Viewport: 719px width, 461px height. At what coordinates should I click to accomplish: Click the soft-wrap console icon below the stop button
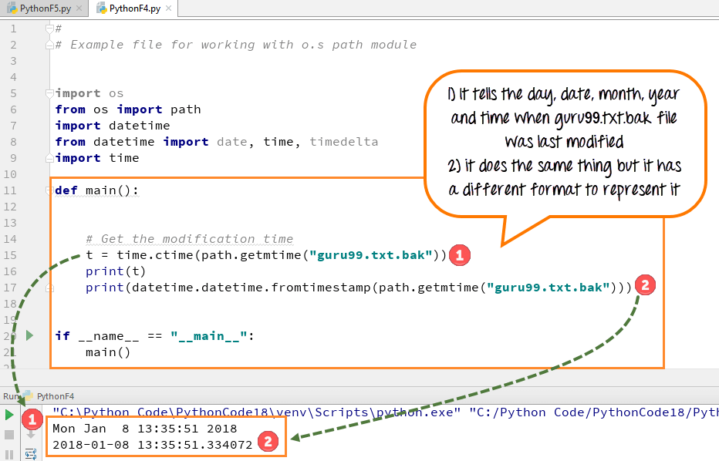pos(31,453)
